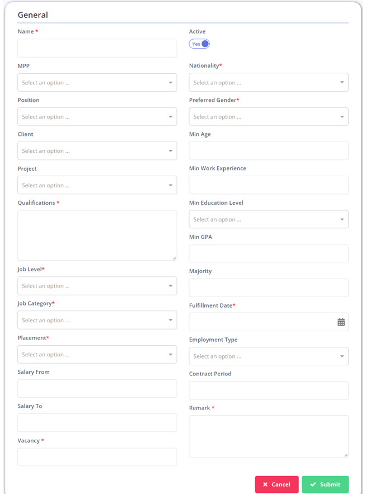Click the Vacancy input field
This screenshot has height=494, width=366.
pyautogui.click(x=97, y=457)
